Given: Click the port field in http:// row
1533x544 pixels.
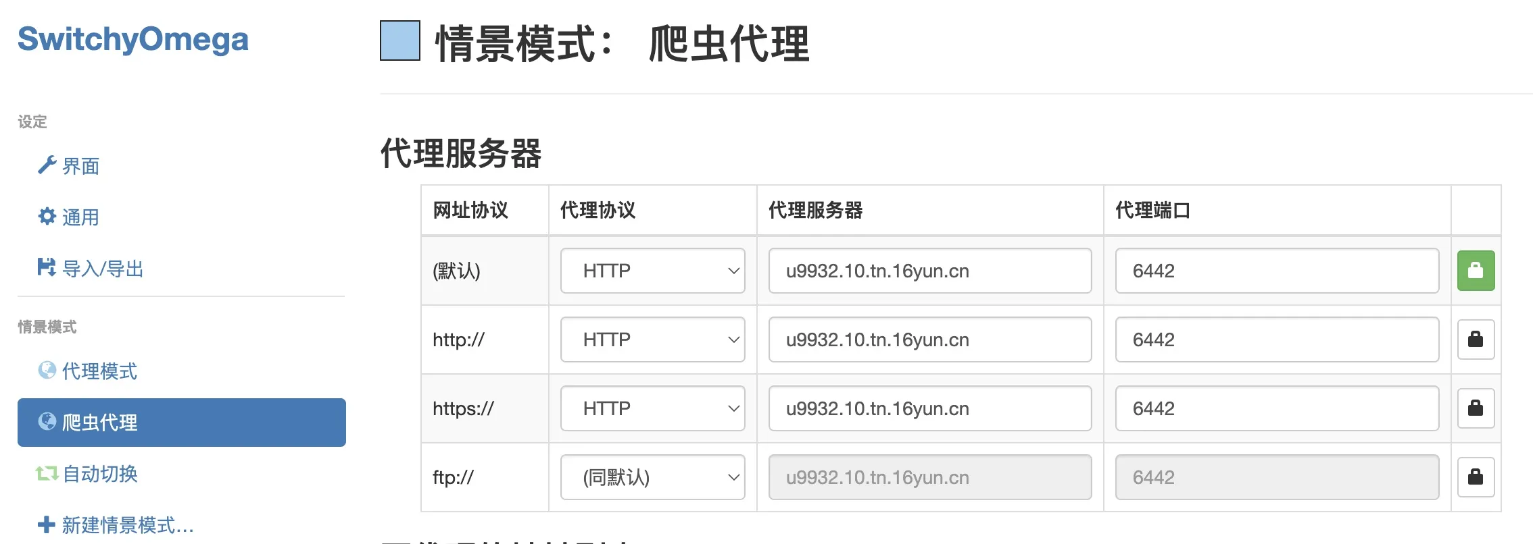Looking at the screenshot, I should pyautogui.click(x=1277, y=339).
